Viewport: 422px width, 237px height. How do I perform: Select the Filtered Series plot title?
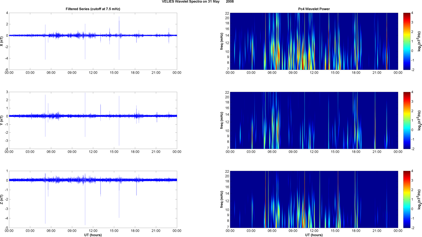93,9
